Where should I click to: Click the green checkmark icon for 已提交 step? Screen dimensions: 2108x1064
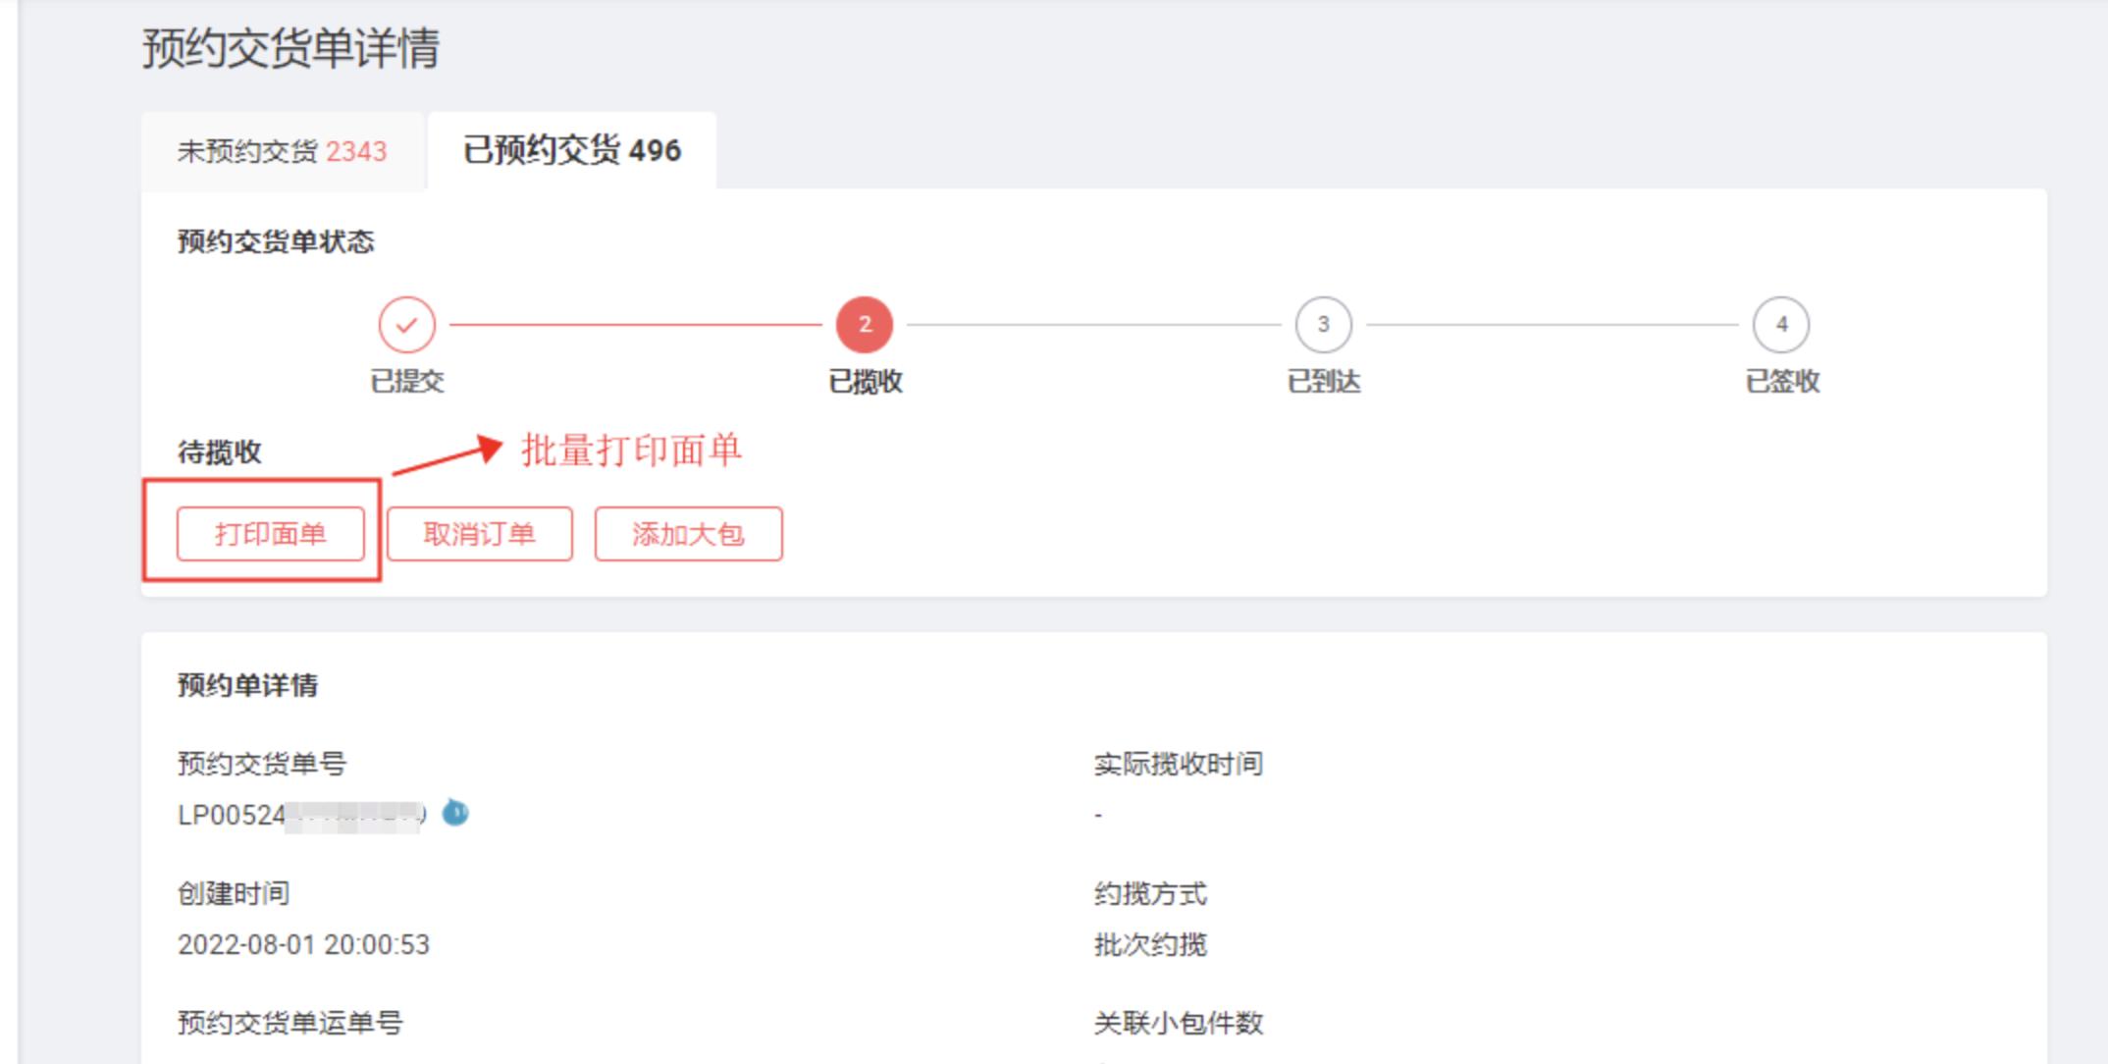[x=409, y=325]
